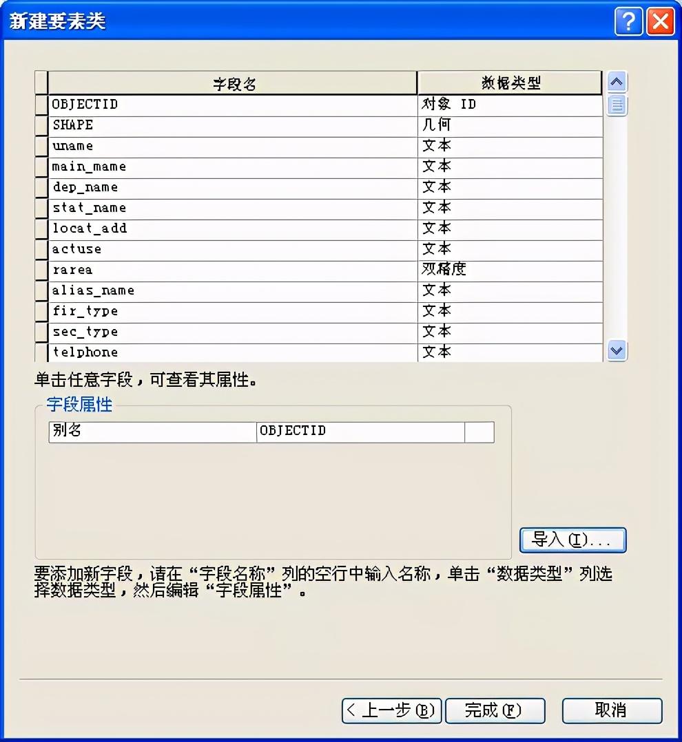The height and width of the screenshot is (742, 682).
Task: Click the row selector beside fir_type
Action: [41, 312]
